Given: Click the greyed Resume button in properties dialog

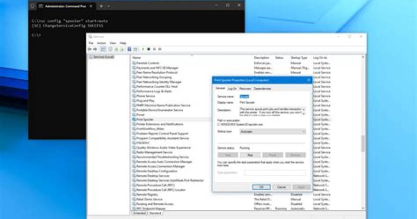Looking at the screenshot, I should pos(295,155).
